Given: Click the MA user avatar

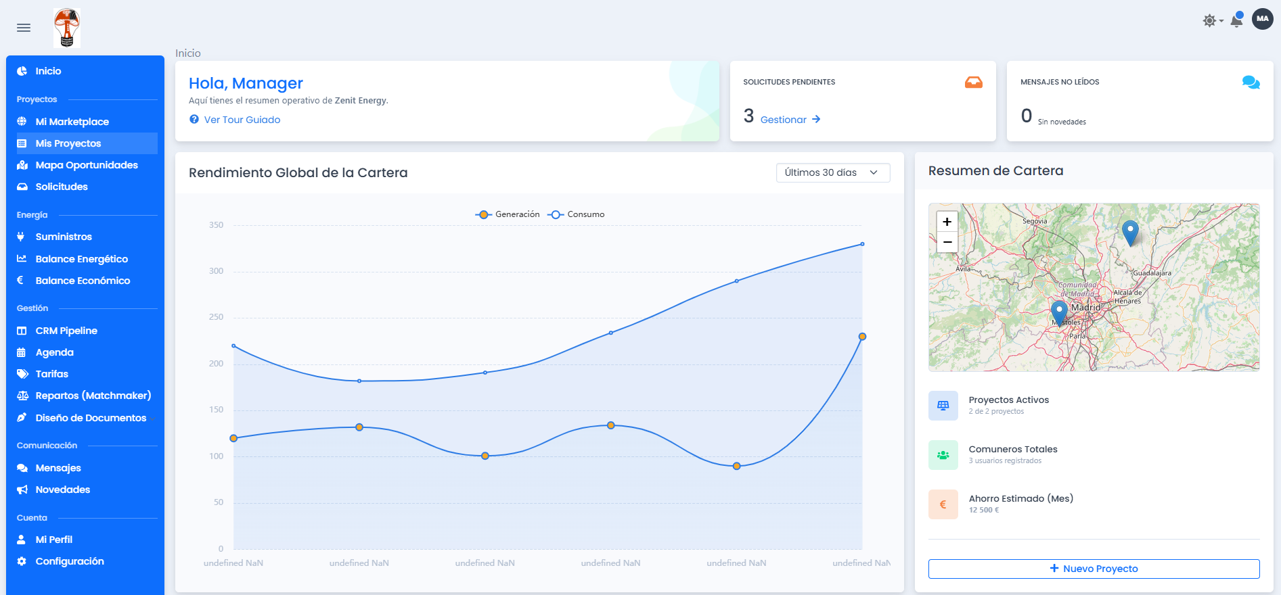Looking at the screenshot, I should [x=1262, y=19].
